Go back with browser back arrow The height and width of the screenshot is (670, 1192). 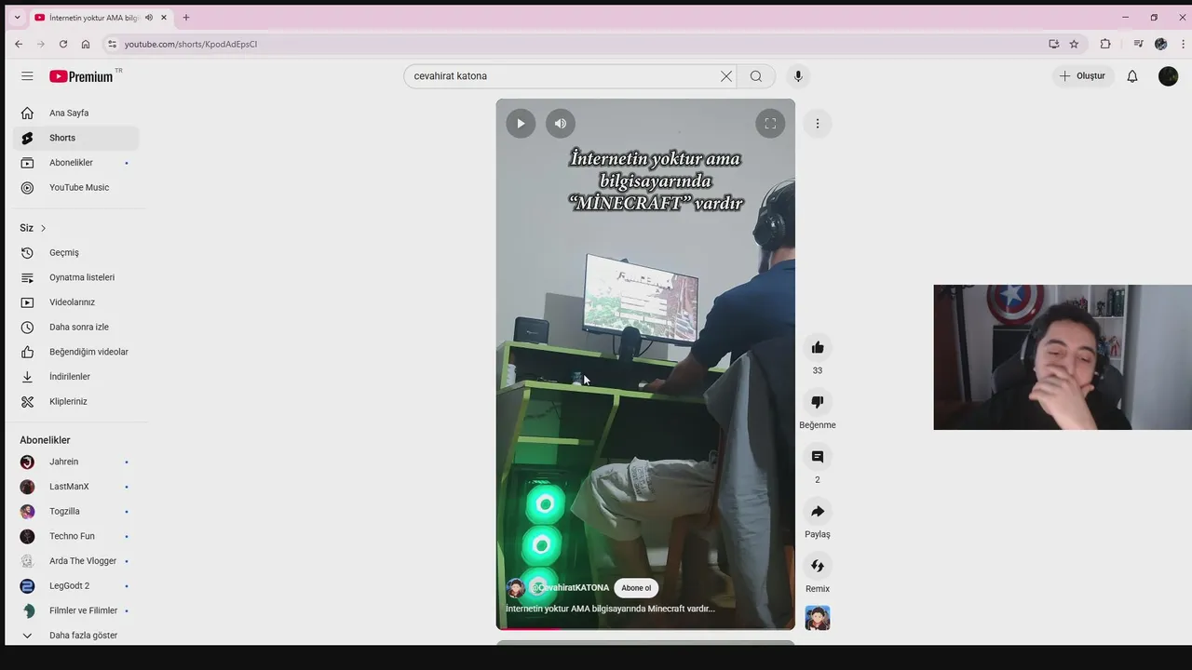pos(19,44)
